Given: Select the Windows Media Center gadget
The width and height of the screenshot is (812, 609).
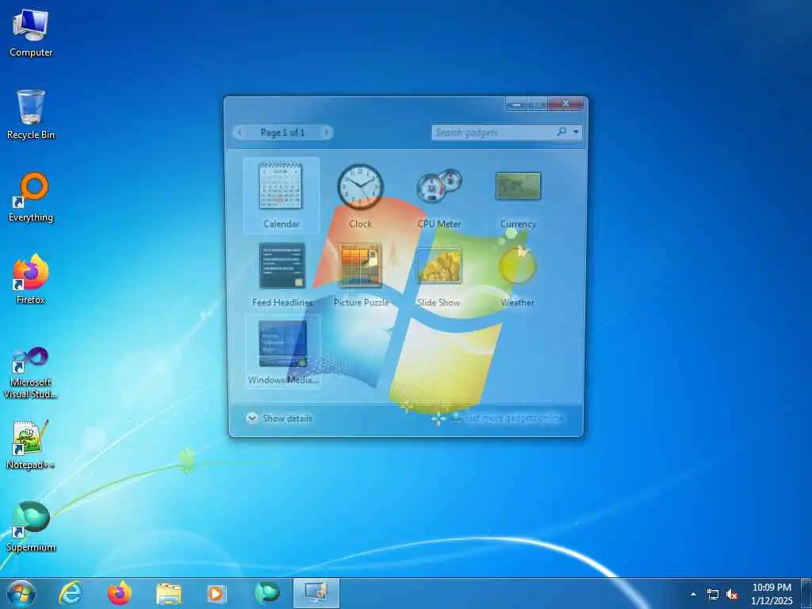Looking at the screenshot, I should click(x=283, y=351).
